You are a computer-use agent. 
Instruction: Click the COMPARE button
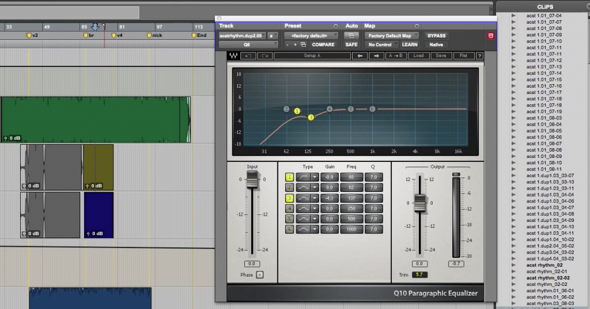[323, 45]
